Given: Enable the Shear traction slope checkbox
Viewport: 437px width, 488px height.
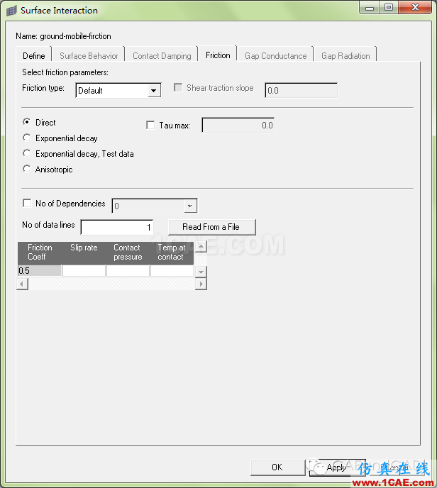Looking at the screenshot, I should coord(178,87).
